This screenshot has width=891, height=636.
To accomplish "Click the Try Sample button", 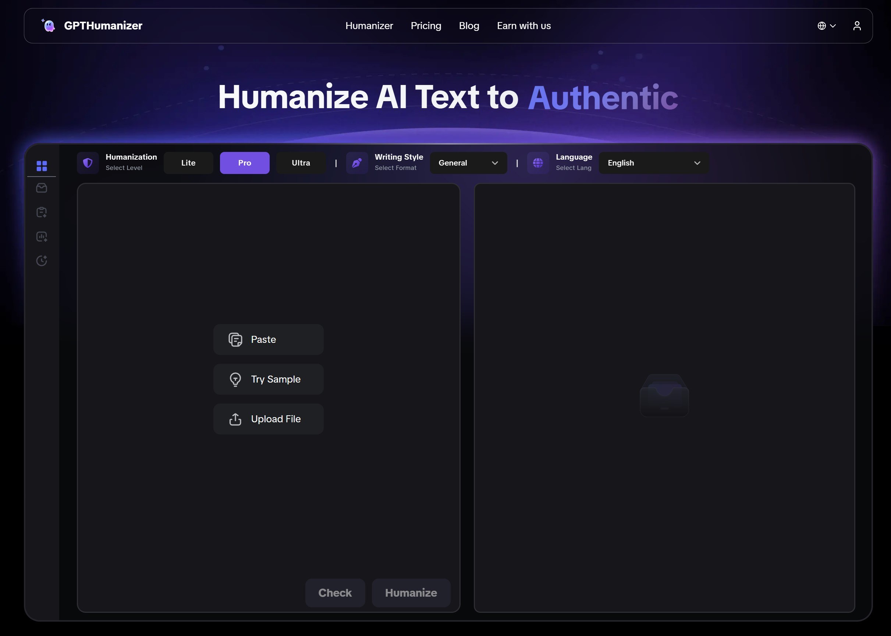I will point(268,379).
